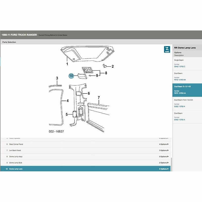202x202 pixels.
Task: Select callout number 7 in diagram
Action: click(x=99, y=97)
